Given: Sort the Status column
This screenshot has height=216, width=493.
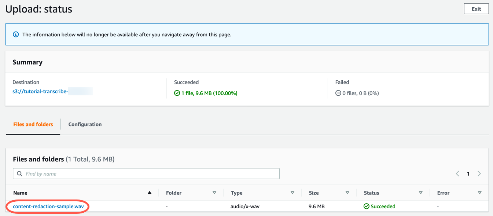Looking at the screenshot, I should [421, 193].
